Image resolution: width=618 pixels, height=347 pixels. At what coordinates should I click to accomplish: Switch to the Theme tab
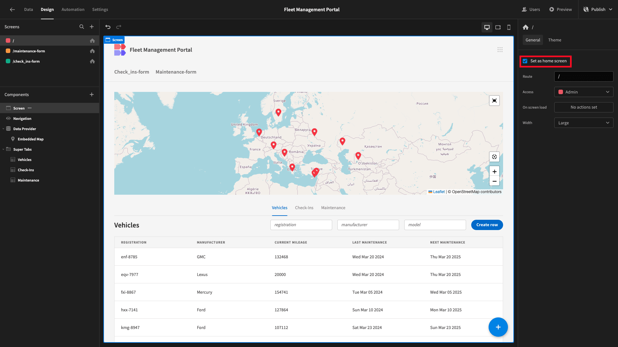(x=555, y=40)
